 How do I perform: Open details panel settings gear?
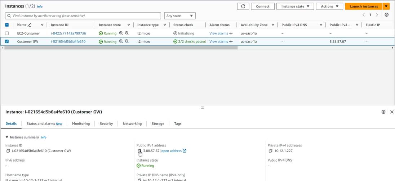coord(383,112)
